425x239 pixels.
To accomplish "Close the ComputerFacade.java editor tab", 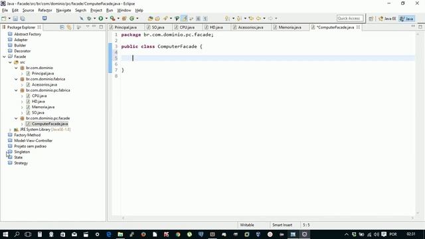I will 358,27.
